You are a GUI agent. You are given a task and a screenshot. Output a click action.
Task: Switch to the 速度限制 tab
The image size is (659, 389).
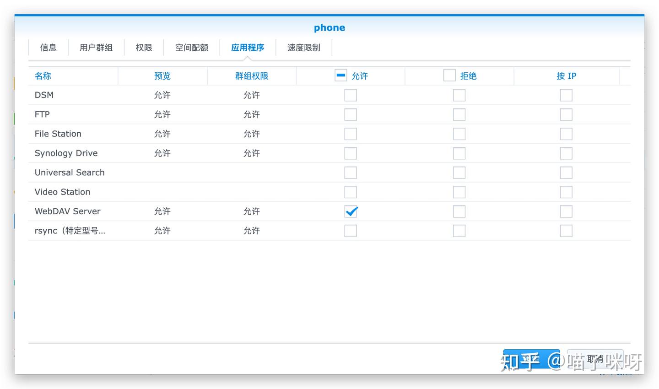click(x=303, y=48)
